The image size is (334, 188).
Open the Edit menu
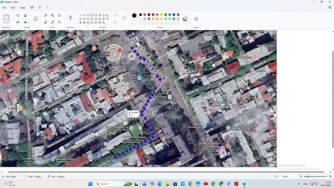[x=13, y=8]
